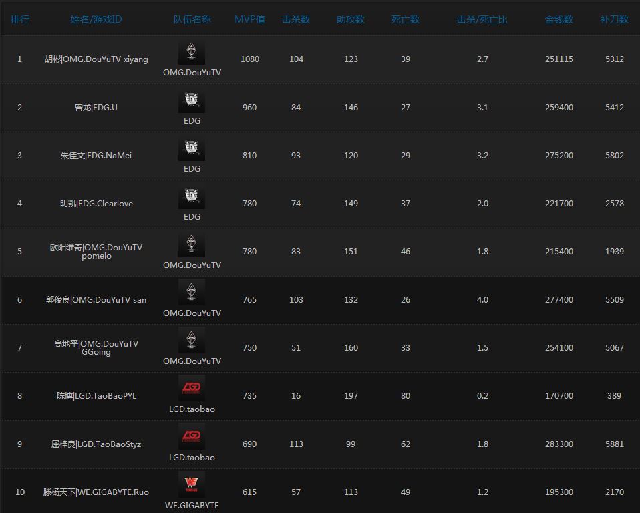Image resolution: width=640 pixels, height=513 pixels.
Task: Sort the table by 助攻数 header
Action: pyautogui.click(x=351, y=19)
